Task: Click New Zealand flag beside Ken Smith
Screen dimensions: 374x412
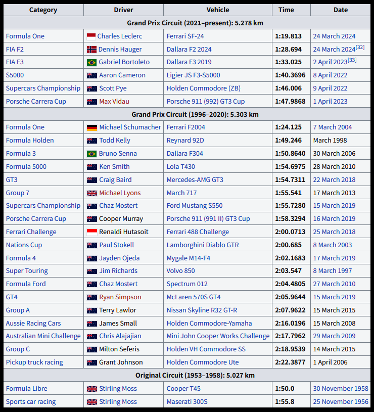Action: pyautogui.click(x=92, y=167)
